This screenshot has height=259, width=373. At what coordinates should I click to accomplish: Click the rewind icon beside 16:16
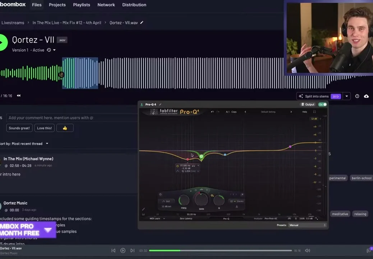(x=19, y=96)
